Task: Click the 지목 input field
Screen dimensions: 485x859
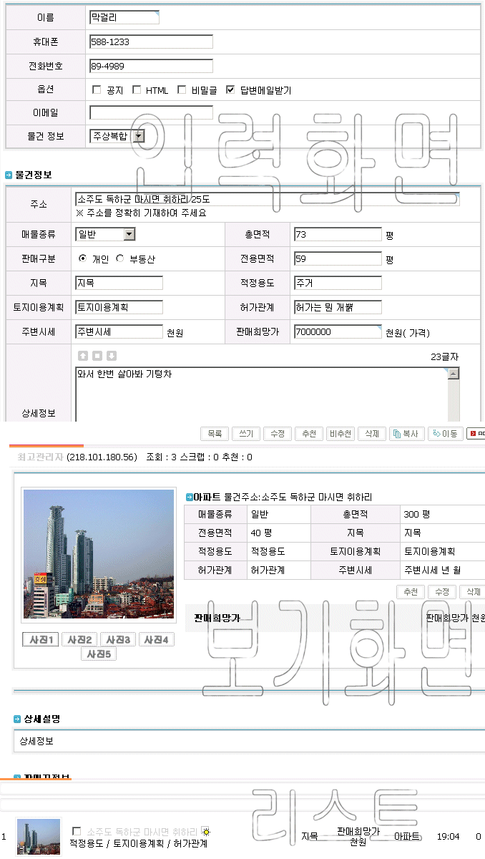Action: click(x=119, y=283)
